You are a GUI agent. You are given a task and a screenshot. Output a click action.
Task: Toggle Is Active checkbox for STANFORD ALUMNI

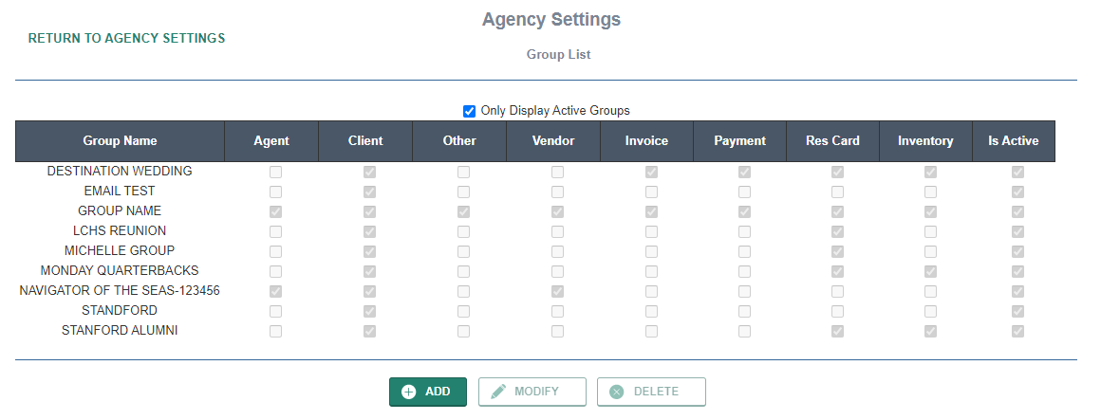1017,331
